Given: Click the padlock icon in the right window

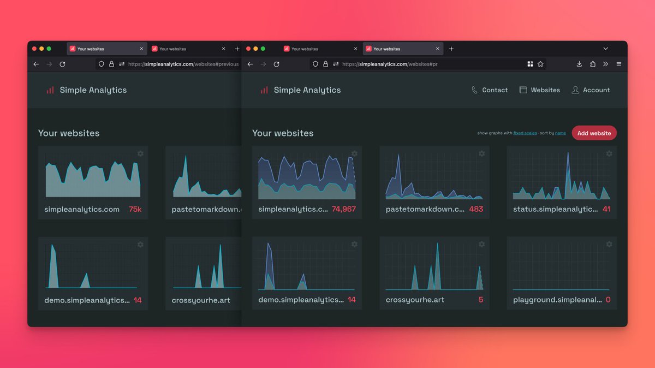Looking at the screenshot, I should click(325, 64).
